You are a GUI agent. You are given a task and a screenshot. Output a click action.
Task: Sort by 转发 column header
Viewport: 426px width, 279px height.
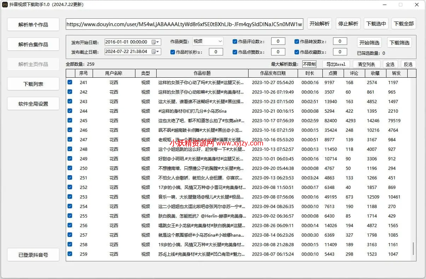(x=397, y=73)
